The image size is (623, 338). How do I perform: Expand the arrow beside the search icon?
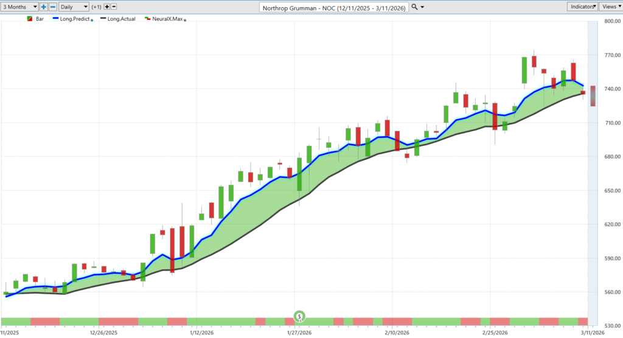point(422,7)
